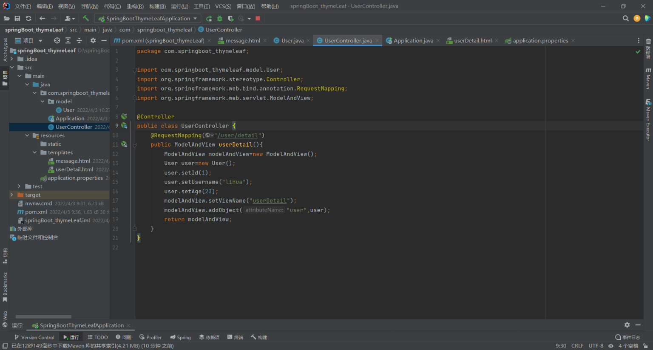Open Run panel gear settings
Viewport: 653px width, 350px height.
627,325
